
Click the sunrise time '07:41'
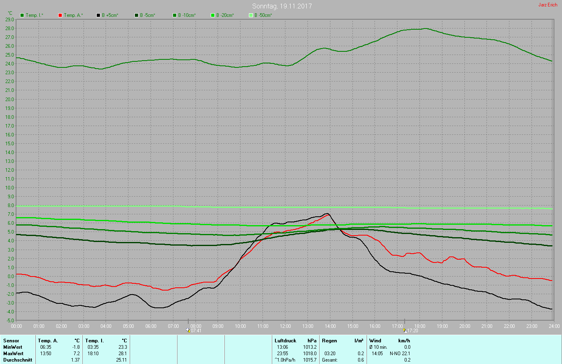coord(196,331)
